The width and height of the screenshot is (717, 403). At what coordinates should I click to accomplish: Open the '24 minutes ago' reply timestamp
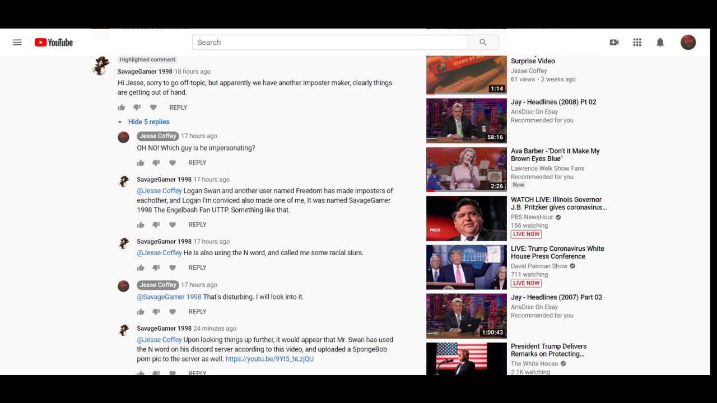(215, 329)
